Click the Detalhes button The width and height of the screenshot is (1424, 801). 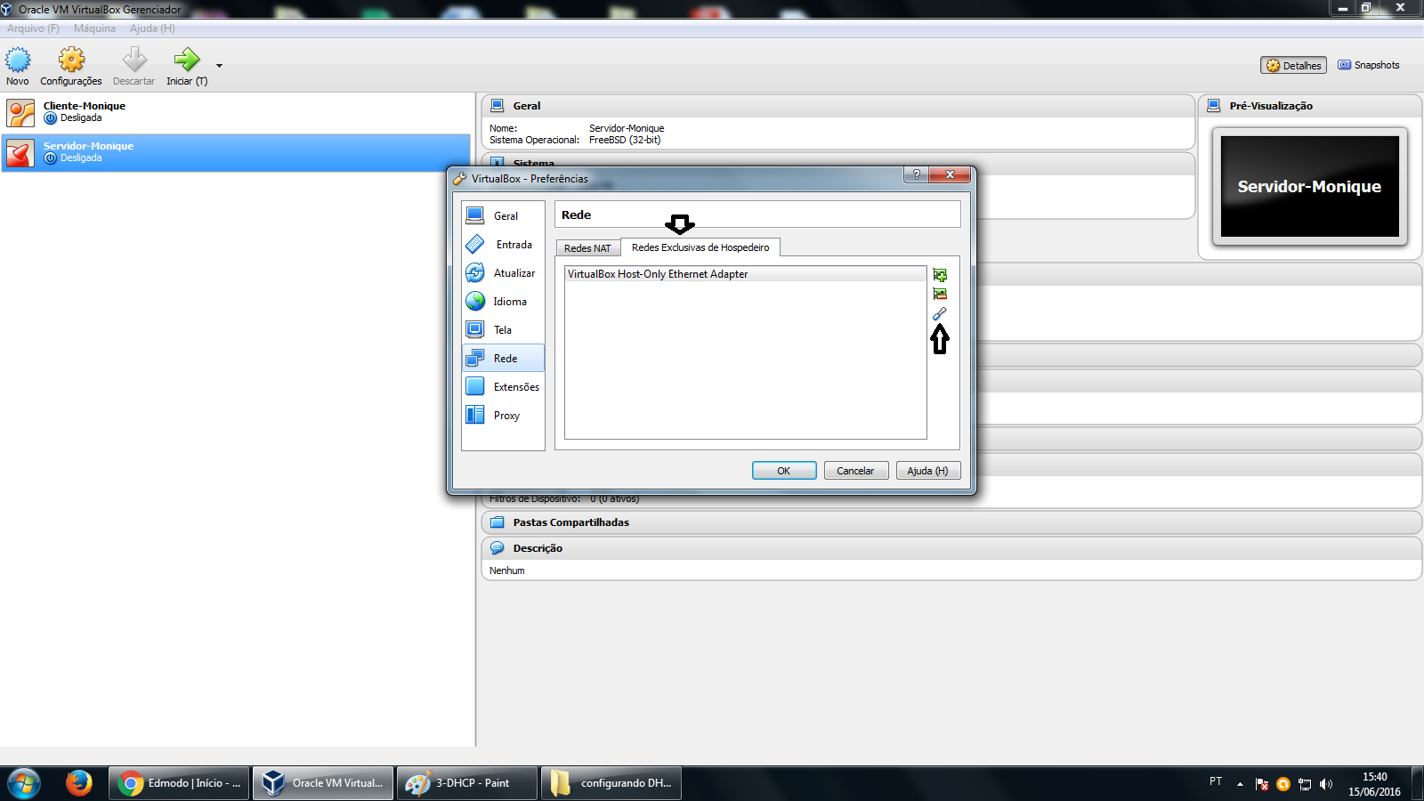pyautogui.click(x=1293, y=65)
